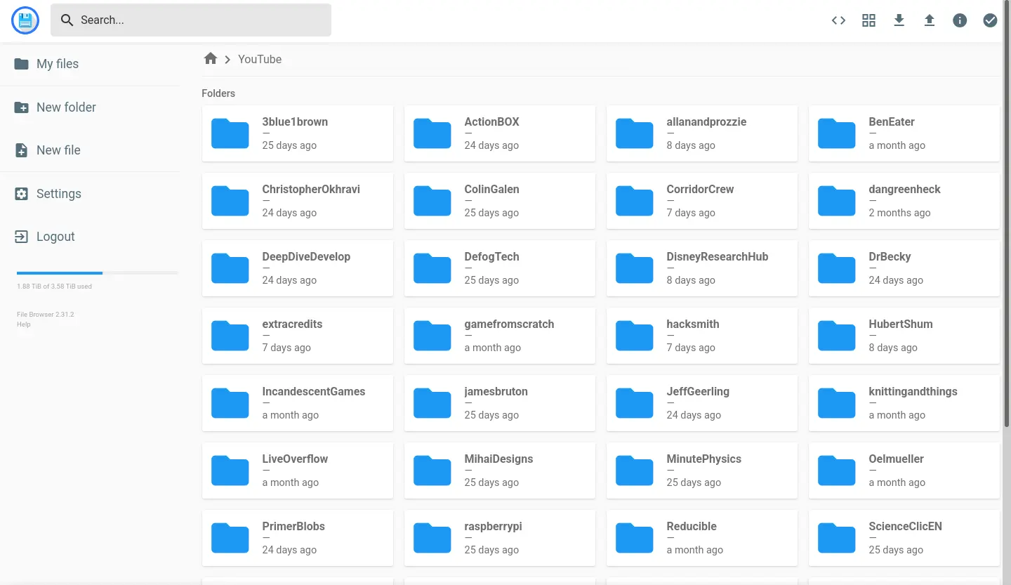
Task: Click Logout in sidebar
Action: pyautogui.click(x=90, y=237)
